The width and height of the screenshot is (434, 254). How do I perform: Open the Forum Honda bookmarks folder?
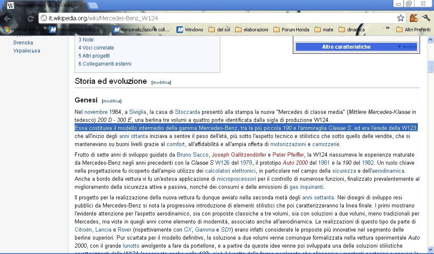pyautogui.click(x=292, y=30)
